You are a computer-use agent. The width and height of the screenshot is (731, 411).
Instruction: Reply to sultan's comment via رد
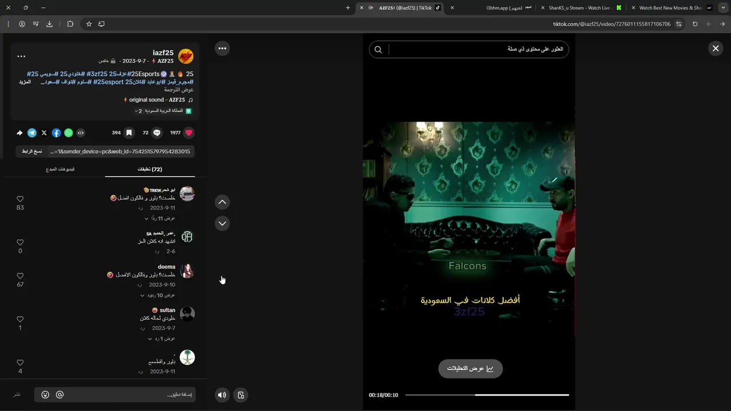point(142,328)
